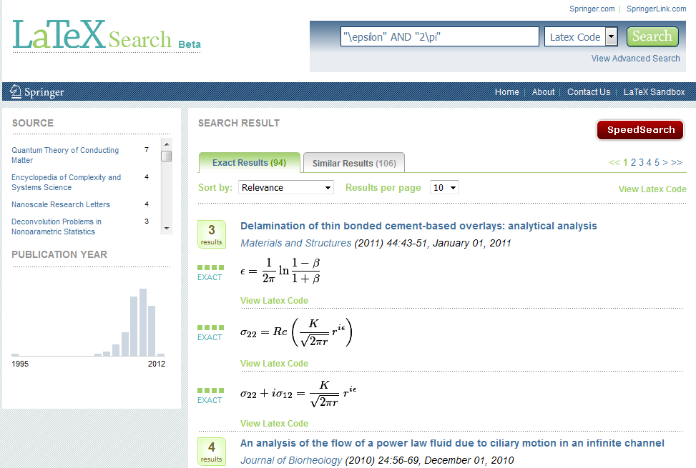Filter by Nanoscale Research Letters source
This screenshot has width=696, height=468.
click(x=61, y=204)
